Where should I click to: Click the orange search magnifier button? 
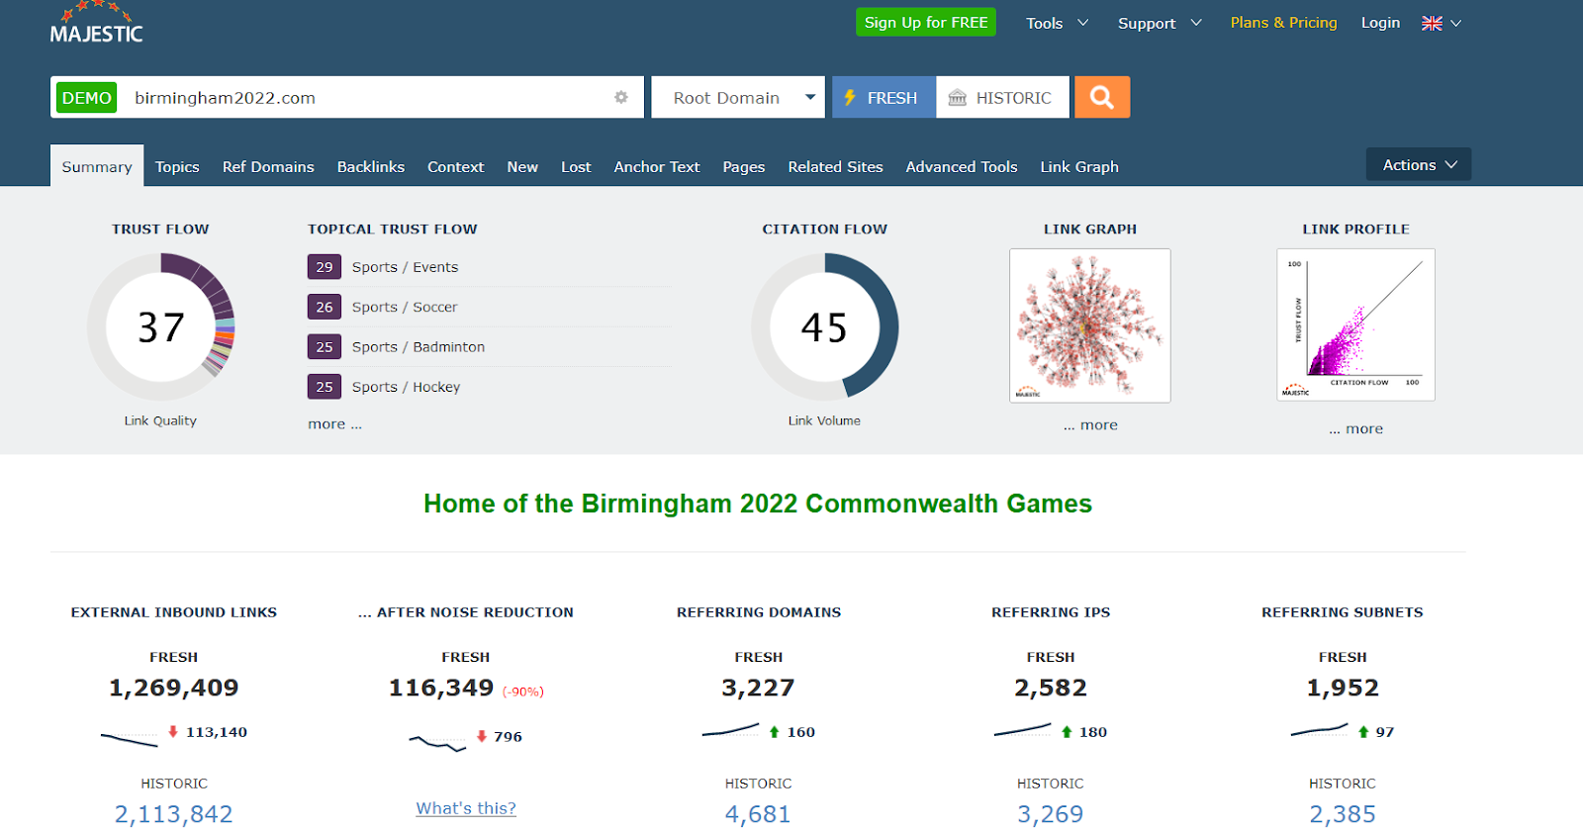(1102, 97)
